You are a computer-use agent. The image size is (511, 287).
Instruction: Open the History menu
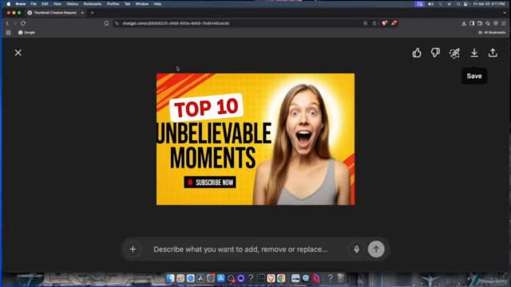coord(73,4)
